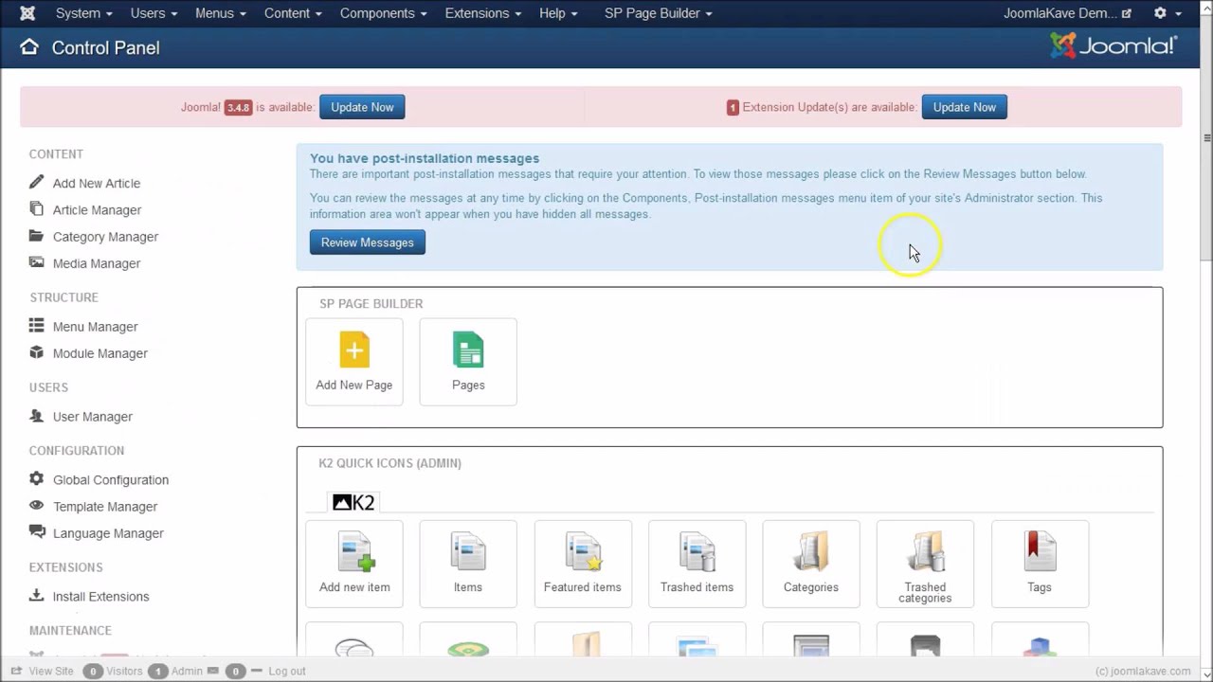Click the Article Manager icon

pos(36,208)
